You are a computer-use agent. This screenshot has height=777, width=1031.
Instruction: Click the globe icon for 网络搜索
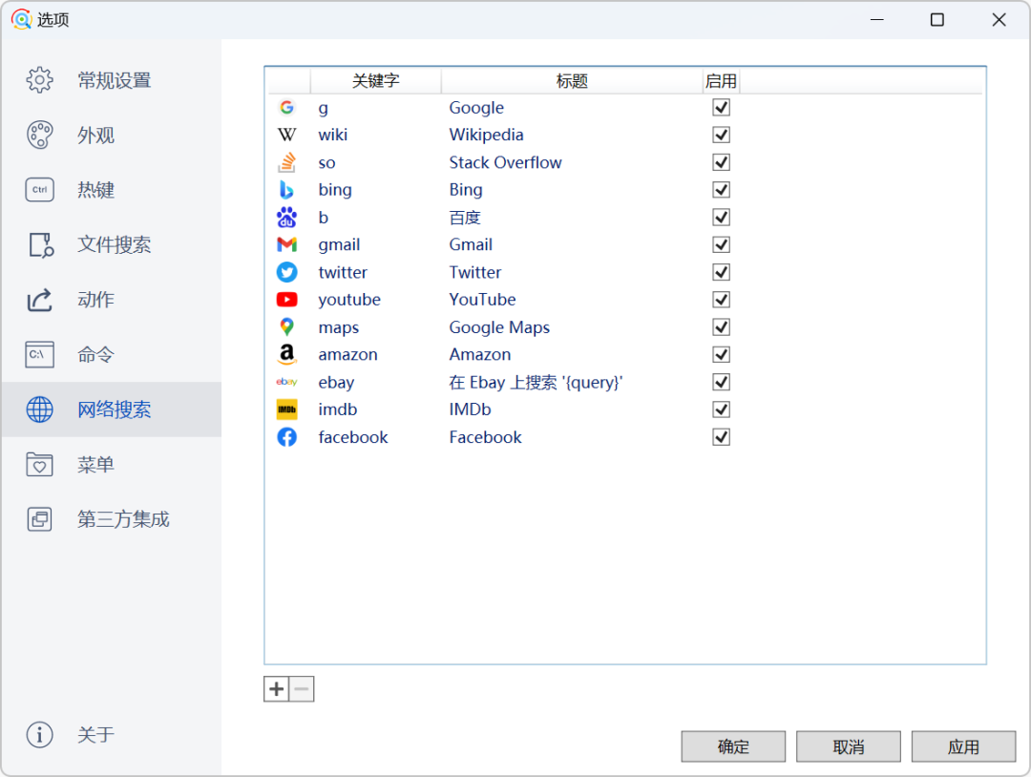tap(39, 409)
